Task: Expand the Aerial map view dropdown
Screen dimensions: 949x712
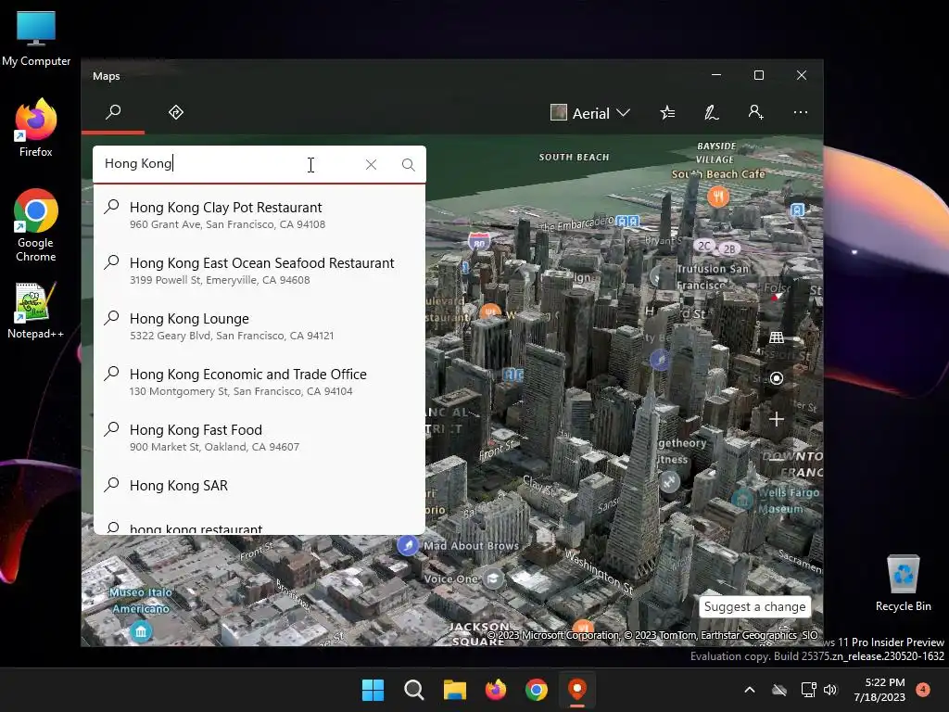Action: tap(590, 113)
